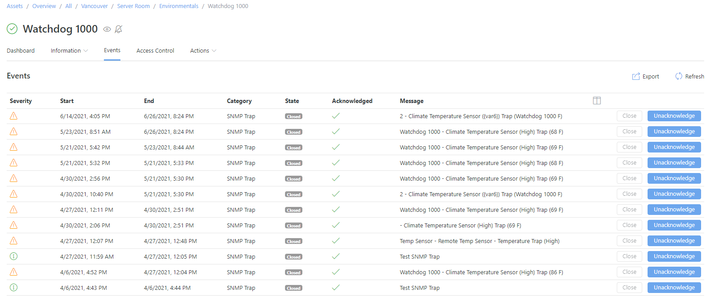Sort by the Start column header
The image size is (710, 301).
(67, 101)
